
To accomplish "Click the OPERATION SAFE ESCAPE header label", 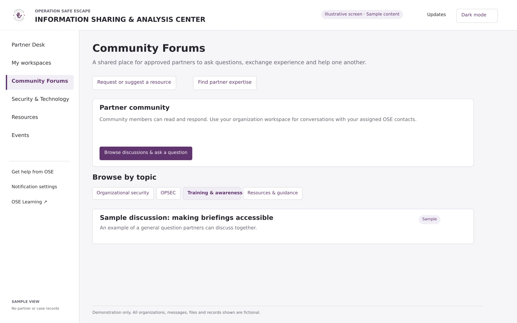I will [x=63, y=11].
